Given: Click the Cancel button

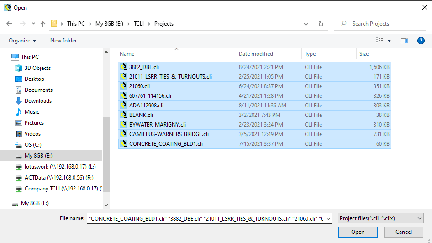Looking at the screenshot, I should 404,232.
